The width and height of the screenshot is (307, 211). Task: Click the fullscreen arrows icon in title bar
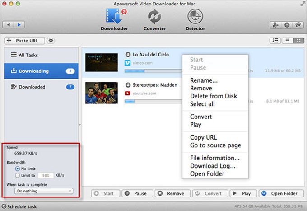tap(302, 4)
